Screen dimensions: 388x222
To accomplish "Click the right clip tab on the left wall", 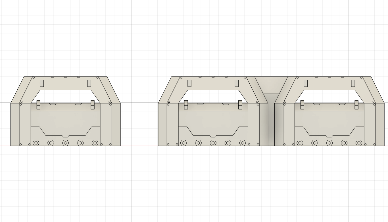I will 92,105.
